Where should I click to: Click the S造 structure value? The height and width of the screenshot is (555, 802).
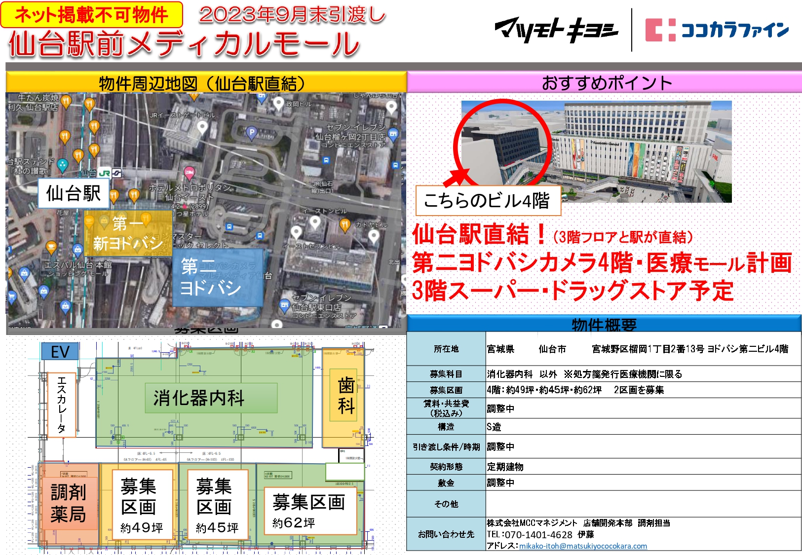494,427
